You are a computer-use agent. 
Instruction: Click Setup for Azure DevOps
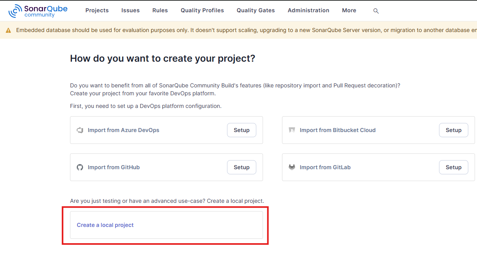[242, 130]
